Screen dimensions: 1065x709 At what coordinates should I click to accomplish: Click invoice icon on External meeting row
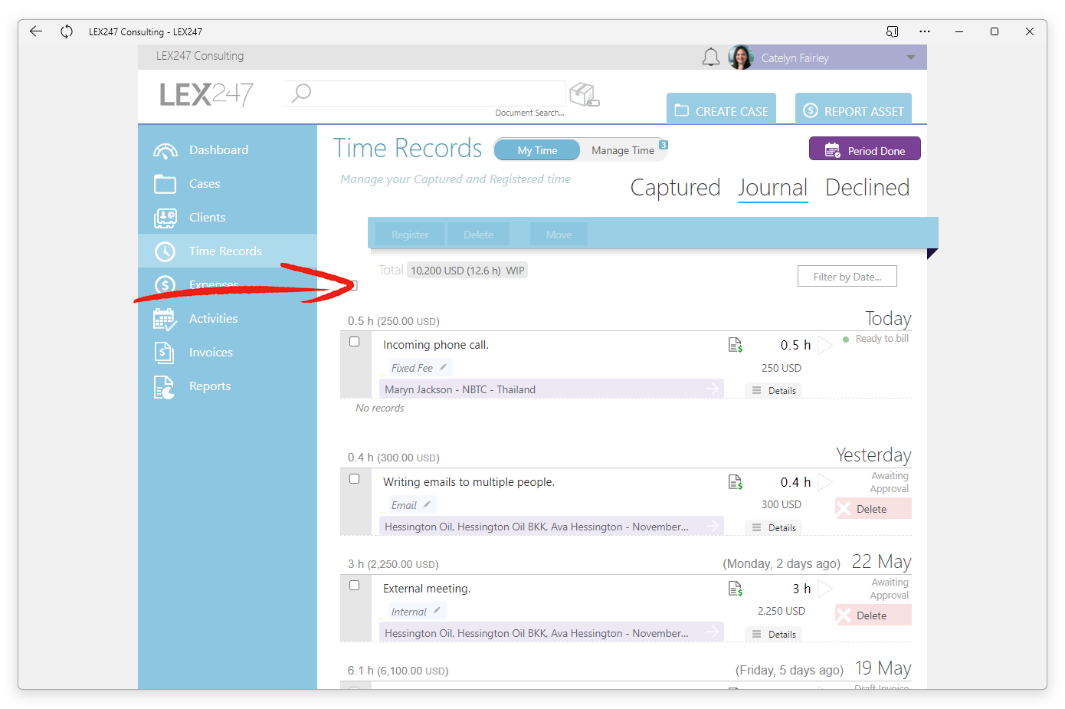coord(736,589)
